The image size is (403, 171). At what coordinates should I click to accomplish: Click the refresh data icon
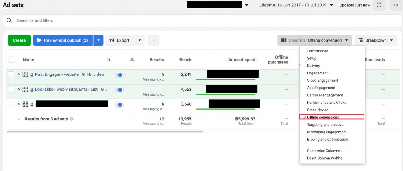coord(379,5)
